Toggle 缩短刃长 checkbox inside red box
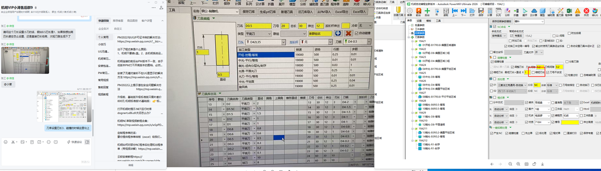The height and width of the screenshot is (171, 601). [533, 72]
